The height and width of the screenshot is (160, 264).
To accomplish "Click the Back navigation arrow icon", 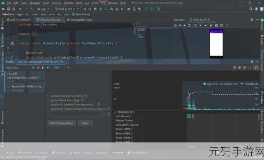I will (20, 9).
